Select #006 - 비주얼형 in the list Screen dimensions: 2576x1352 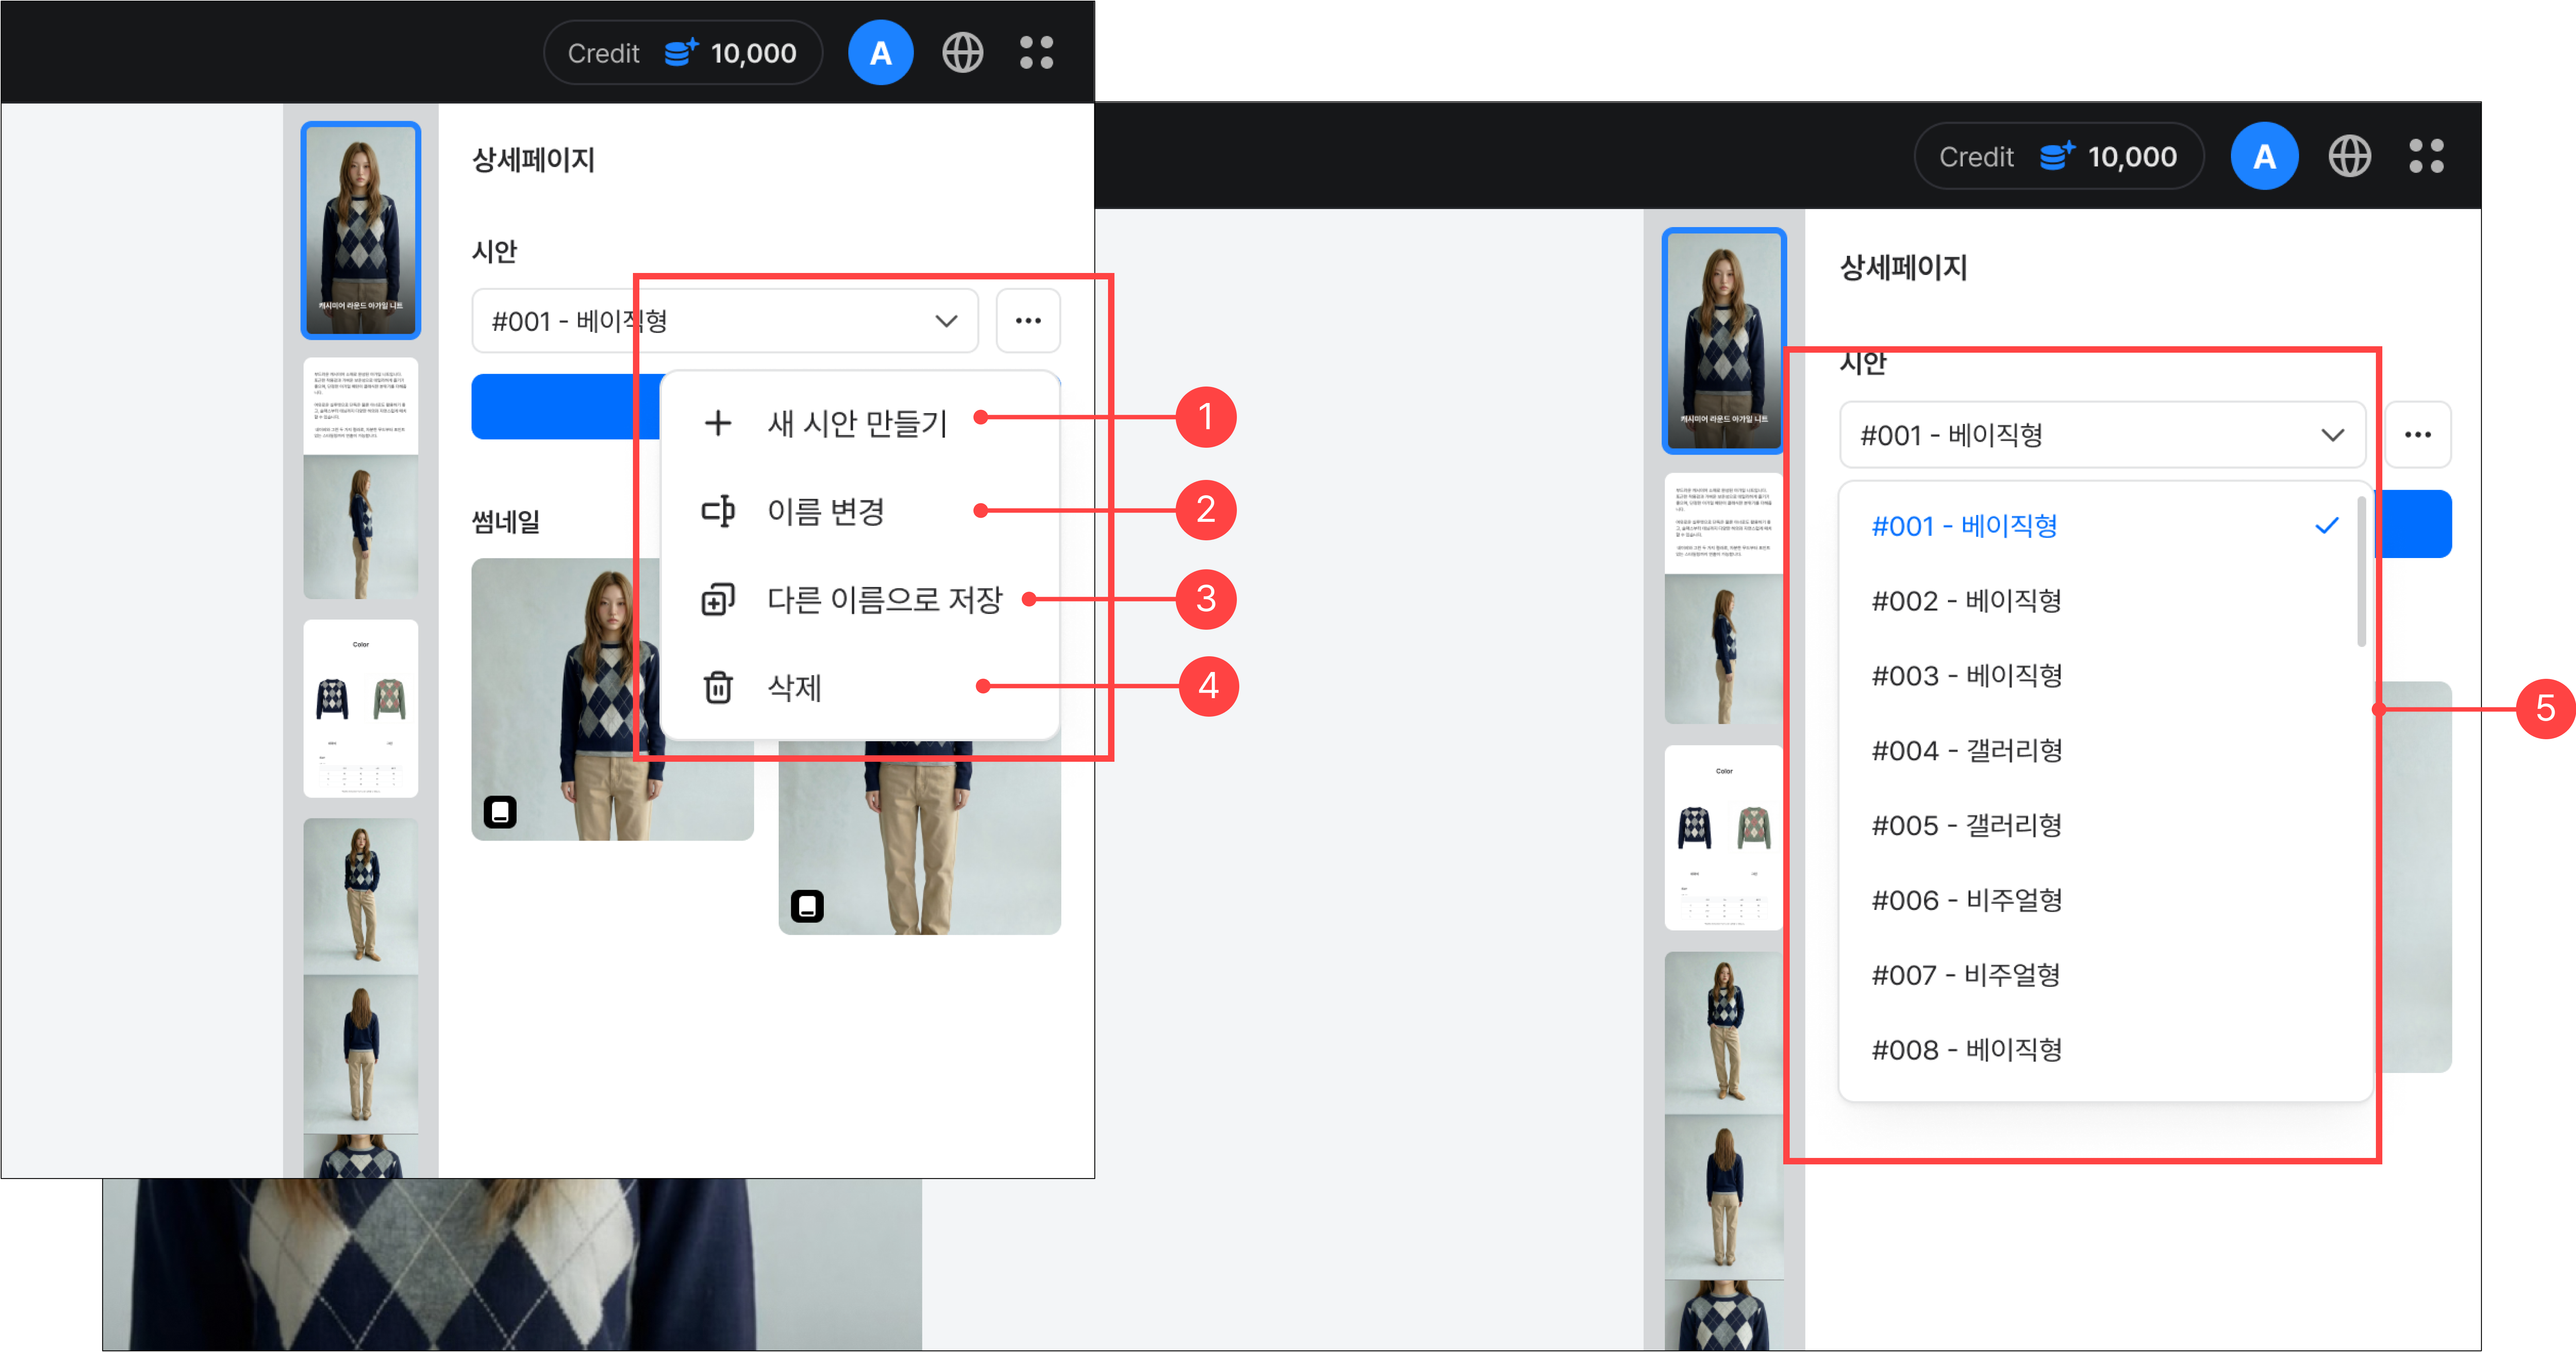[x=2100, y=900]
